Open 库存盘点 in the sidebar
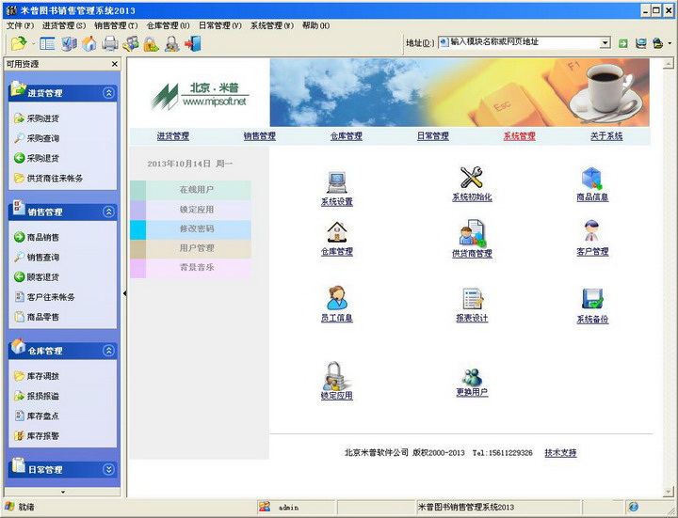 coord(37,416)
